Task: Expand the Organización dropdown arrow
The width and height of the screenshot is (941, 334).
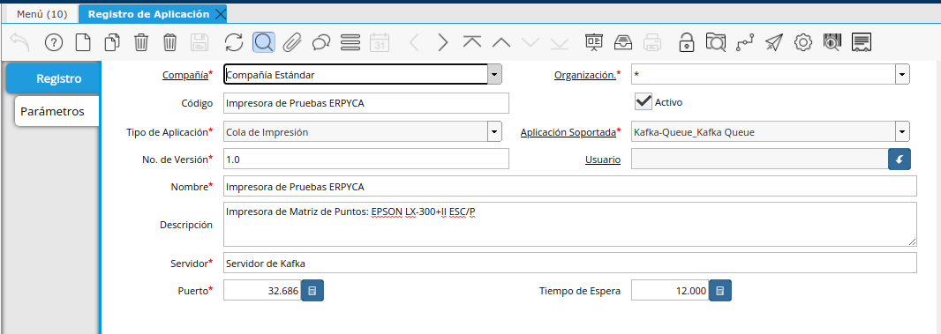Action: [x=902, y=74]
